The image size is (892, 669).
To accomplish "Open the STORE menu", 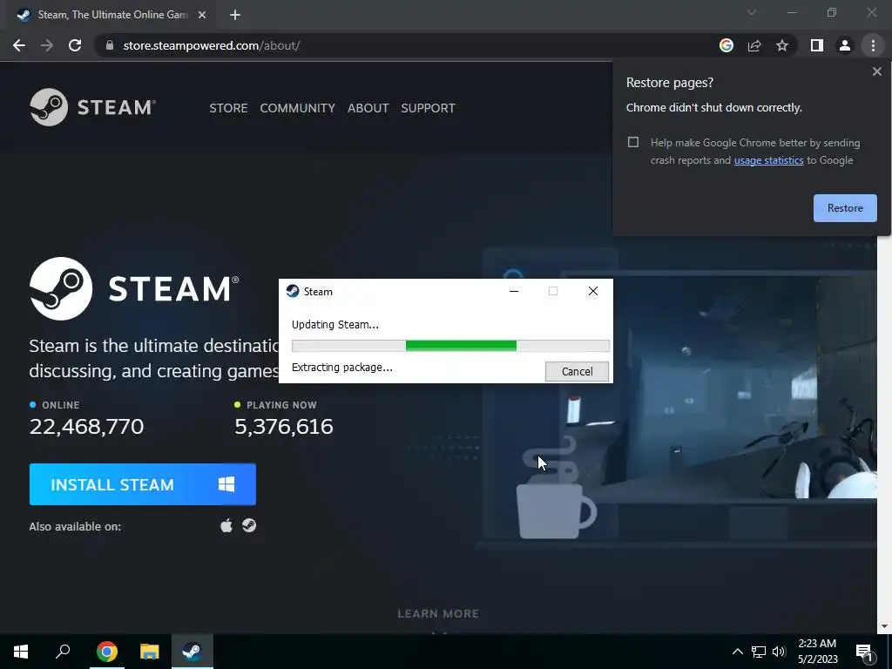I will tap(228, 108).
